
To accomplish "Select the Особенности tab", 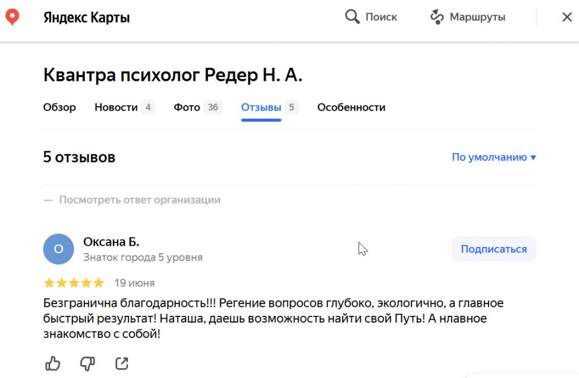I will (351, 107).
